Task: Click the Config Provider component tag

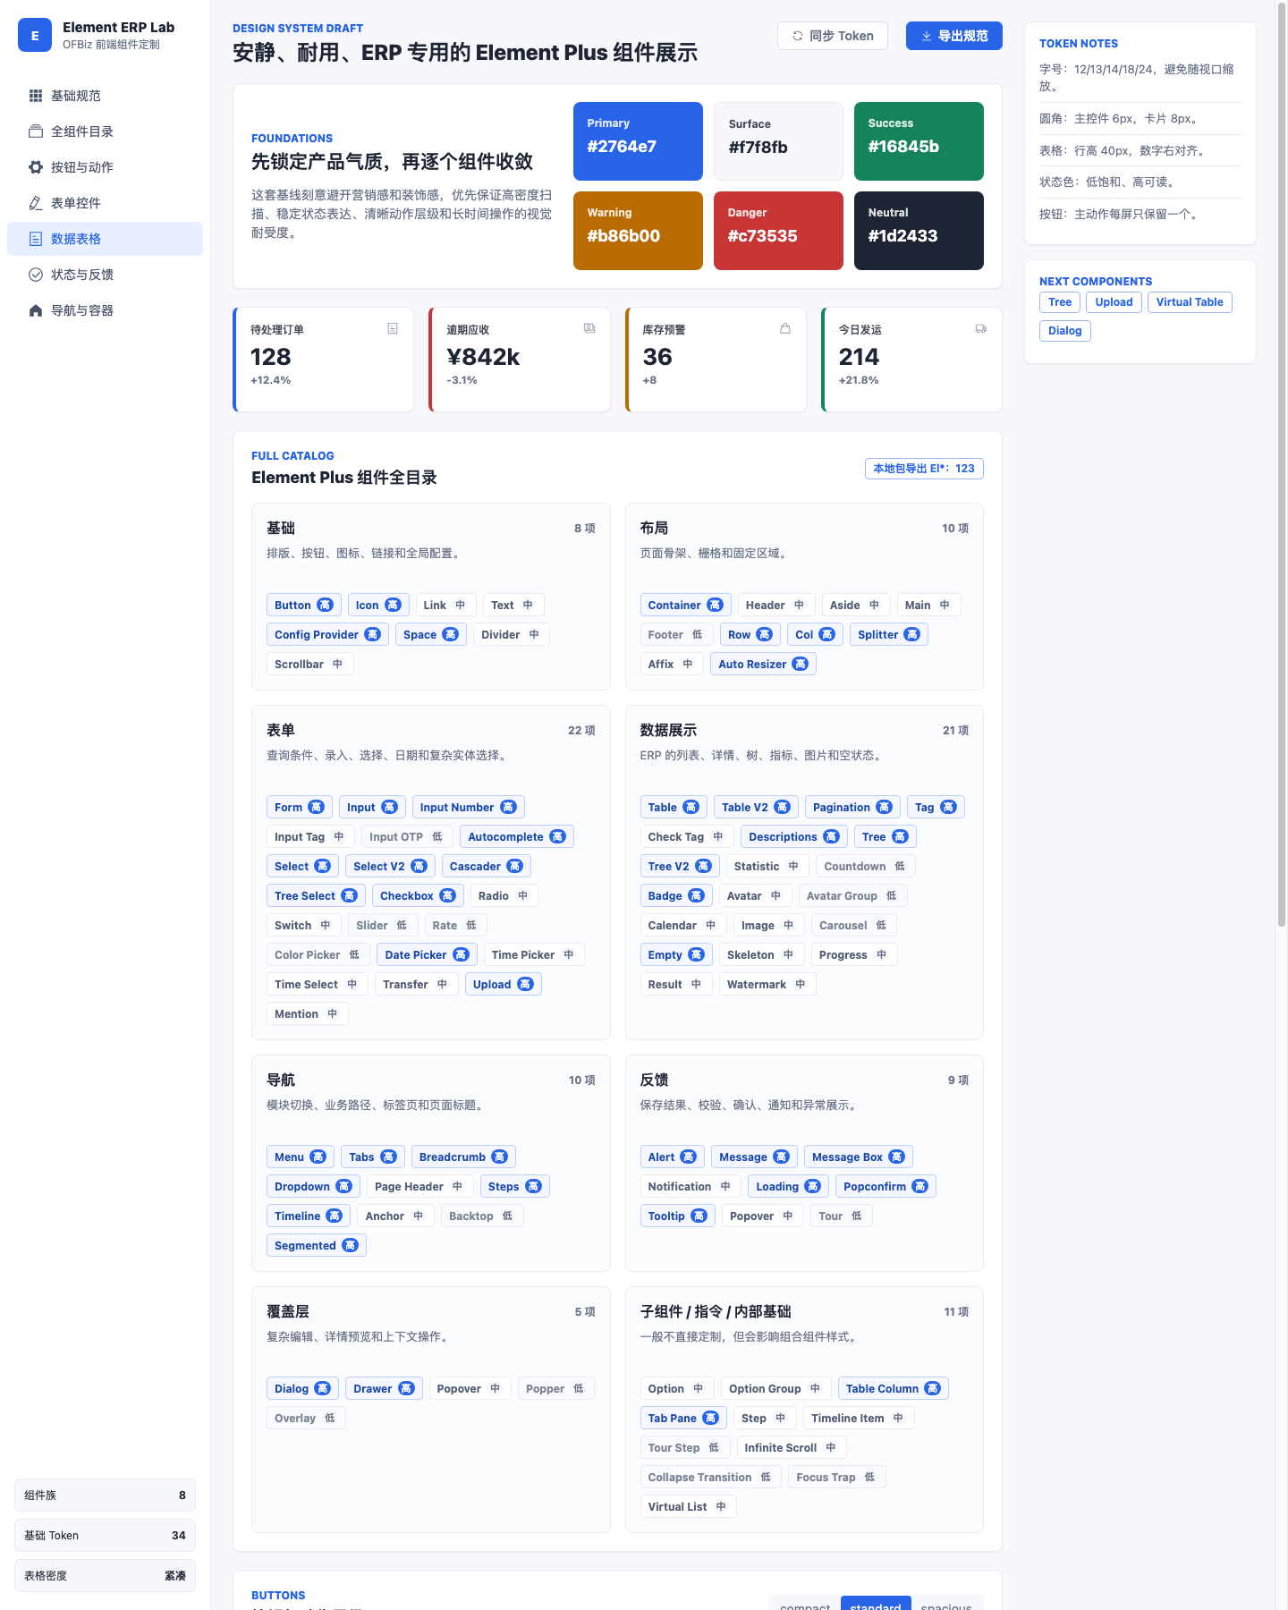Action: 327,635
